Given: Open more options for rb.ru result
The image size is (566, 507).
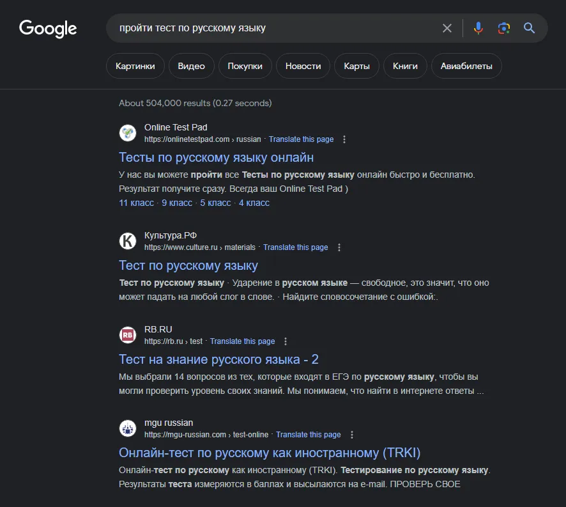Looking at the screenshot, I should pyautogui.click(x=286, y=341).
